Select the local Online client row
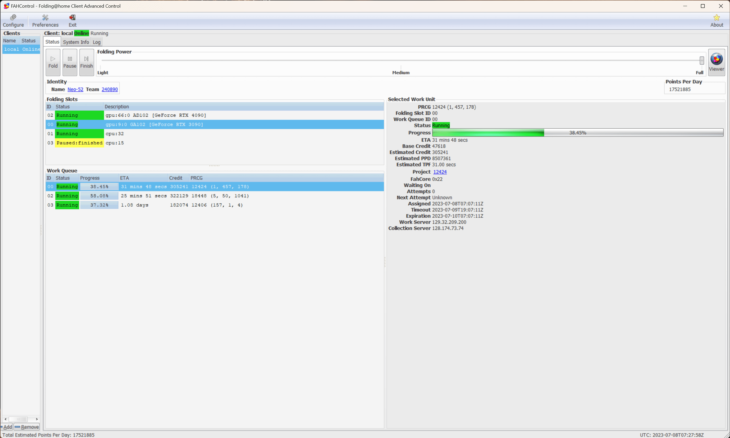The height and width of the screenshot is (438, 730). 21,49
